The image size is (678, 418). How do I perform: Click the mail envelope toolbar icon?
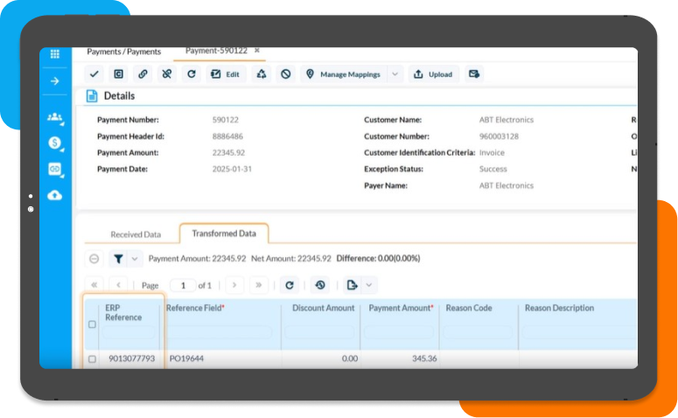(x=474, y=74)
